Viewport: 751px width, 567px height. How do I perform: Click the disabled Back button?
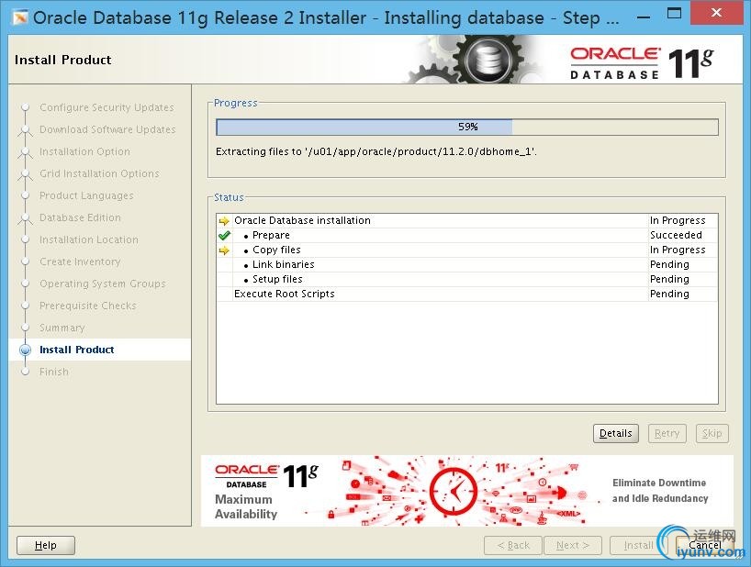(x=513, y=545)
